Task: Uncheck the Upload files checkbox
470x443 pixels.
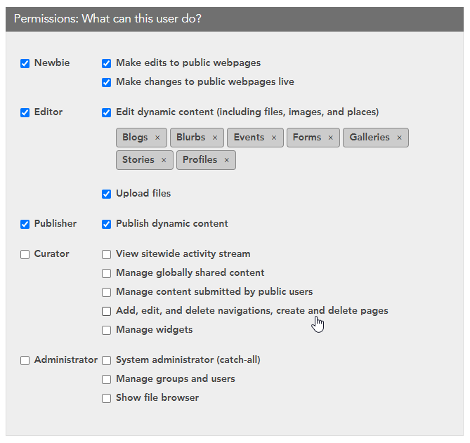Action: pyautogui.click(x=106, y=194)
